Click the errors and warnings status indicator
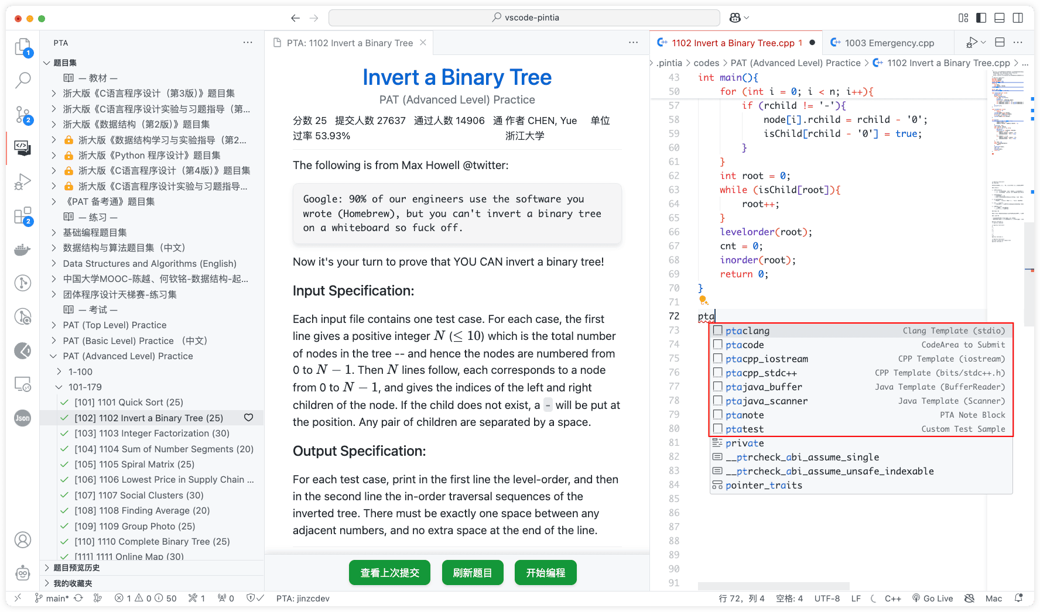This screenshot has width=1040, height=612. pyautogui.click(x=146, y=598)
